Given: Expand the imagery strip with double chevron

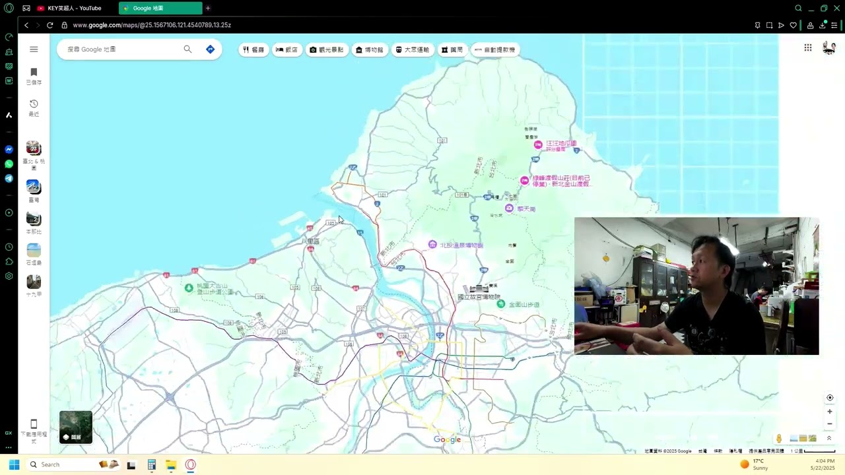Looking at the screenshot, I should tap(829, 439).
